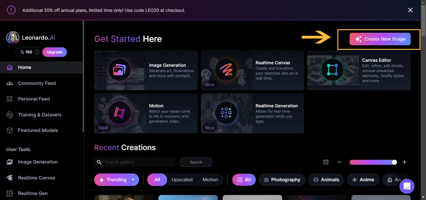
Task: Click the Create New Image button
Action: pos(380,39)
